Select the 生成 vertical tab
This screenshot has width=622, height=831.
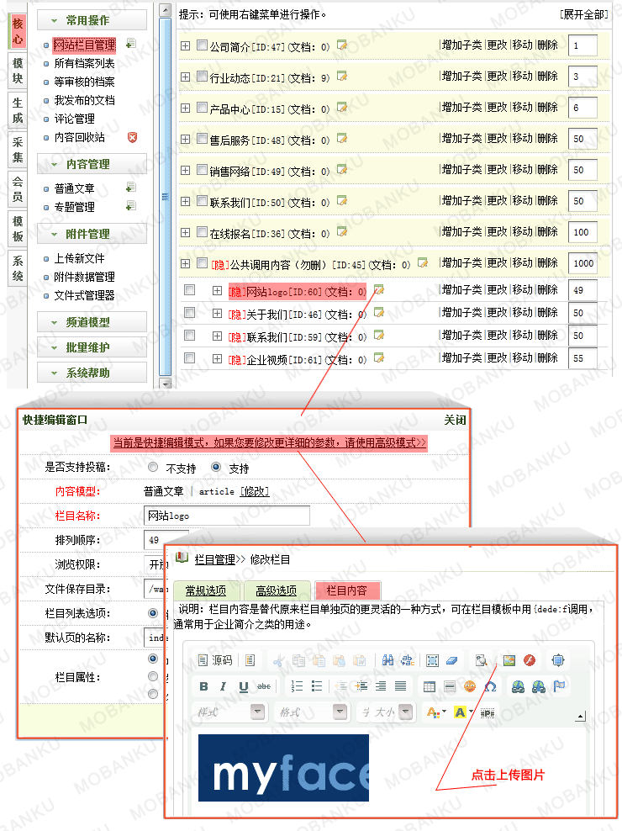[x=18, y=110]
